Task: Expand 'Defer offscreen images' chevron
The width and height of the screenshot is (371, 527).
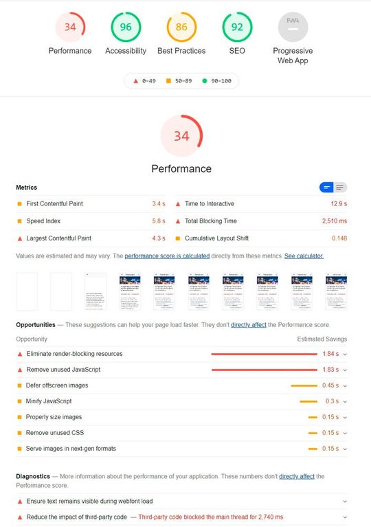Action: [x=345, y=386]
